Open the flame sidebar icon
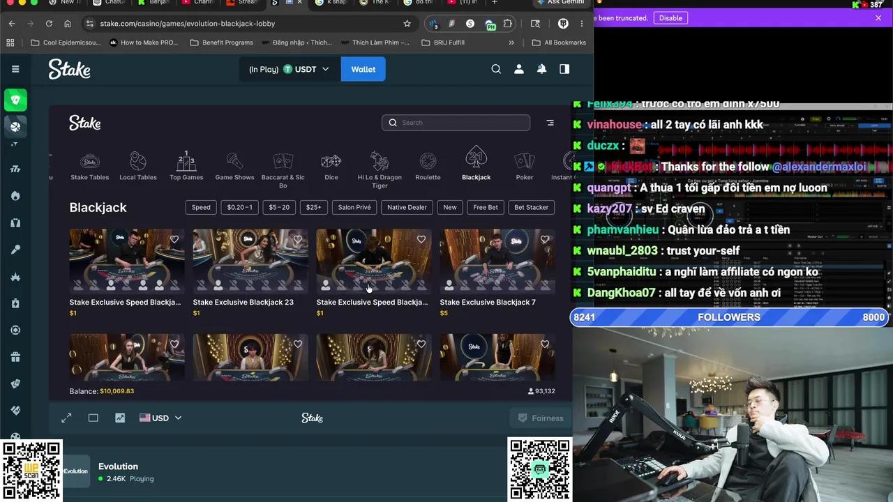Image resolution: width=893 pixels, height=502 pixels. point(15,196)
